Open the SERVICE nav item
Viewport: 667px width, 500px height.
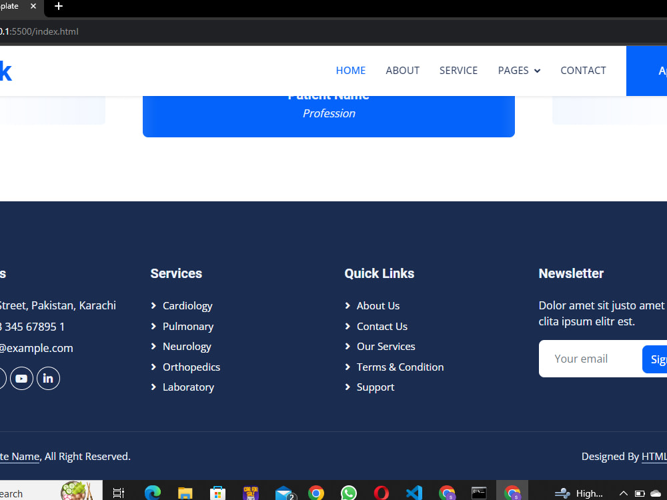[x=458, y=71]
